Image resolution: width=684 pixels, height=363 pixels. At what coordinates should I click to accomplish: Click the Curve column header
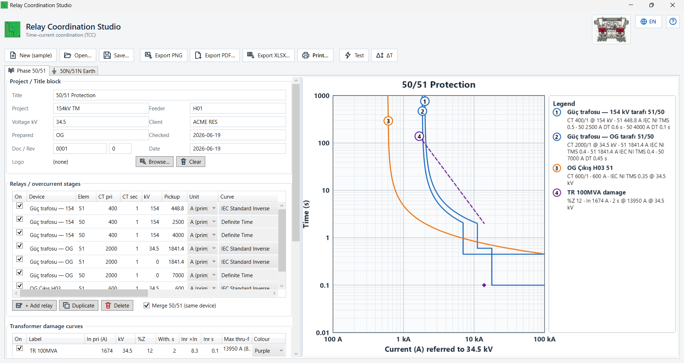pos(248,196)
